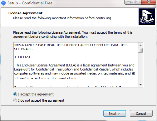Image resolution: width=157 pixels, height=121 pixels.
Task: Proceed with the Next > button
Action: pos(115,114)
